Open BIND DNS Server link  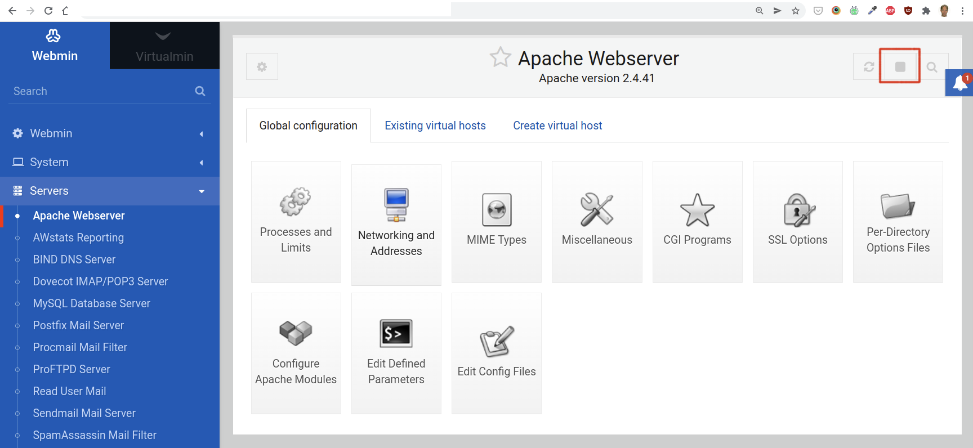(x=74, y=259)
